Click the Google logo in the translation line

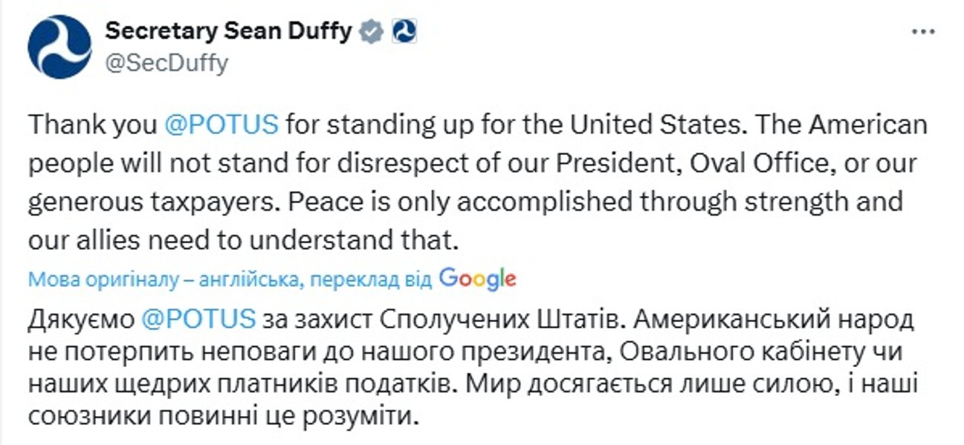tap(479, 277)
